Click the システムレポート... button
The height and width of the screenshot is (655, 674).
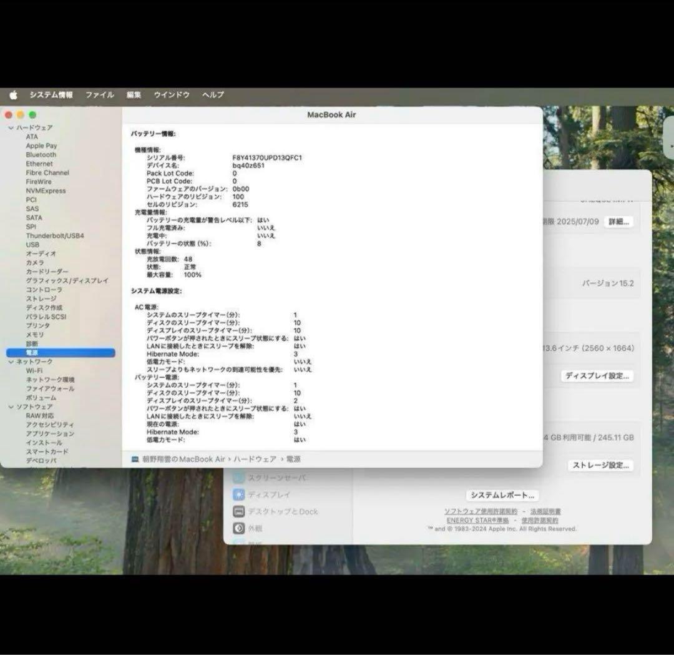click(502, 495)
